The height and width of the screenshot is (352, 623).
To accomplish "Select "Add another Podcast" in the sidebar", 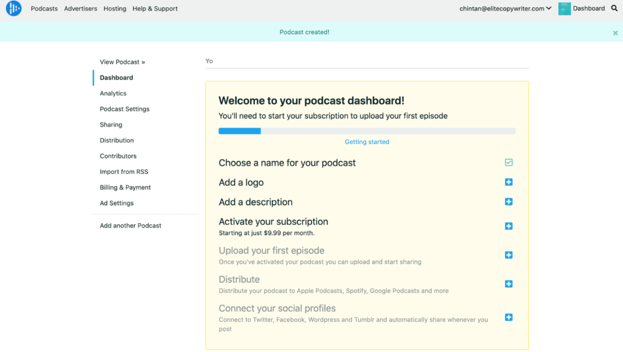I will coord(130,225).
